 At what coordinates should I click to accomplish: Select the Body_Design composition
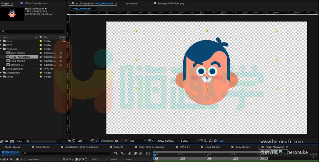[x=17, y=53]
